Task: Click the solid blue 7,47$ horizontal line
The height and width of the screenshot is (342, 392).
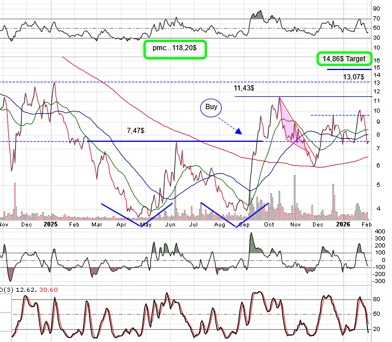Action: (x=176, y=141)
